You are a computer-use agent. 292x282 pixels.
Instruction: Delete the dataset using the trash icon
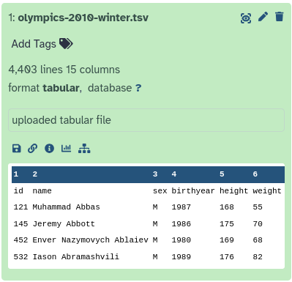280,17
